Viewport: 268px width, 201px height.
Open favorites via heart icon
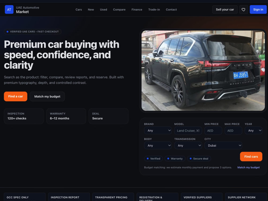pos(243,10)
